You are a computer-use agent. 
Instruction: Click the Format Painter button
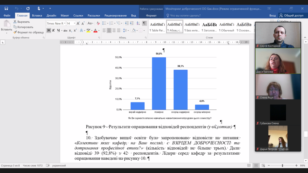[29, 32]
